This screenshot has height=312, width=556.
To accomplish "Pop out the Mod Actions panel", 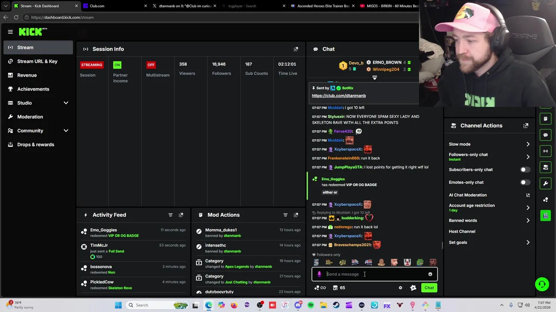I will [x=296, y=215].
